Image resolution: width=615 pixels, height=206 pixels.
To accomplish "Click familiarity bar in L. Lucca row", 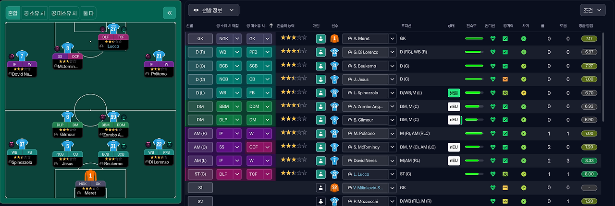I will click(474, 174).
